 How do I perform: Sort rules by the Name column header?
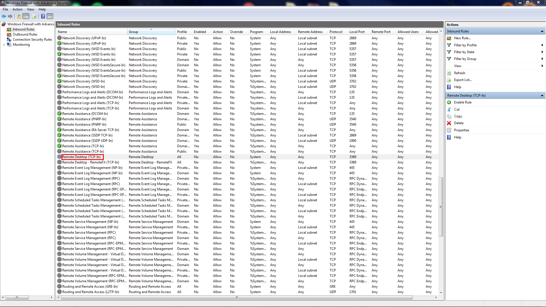[92, 32]
